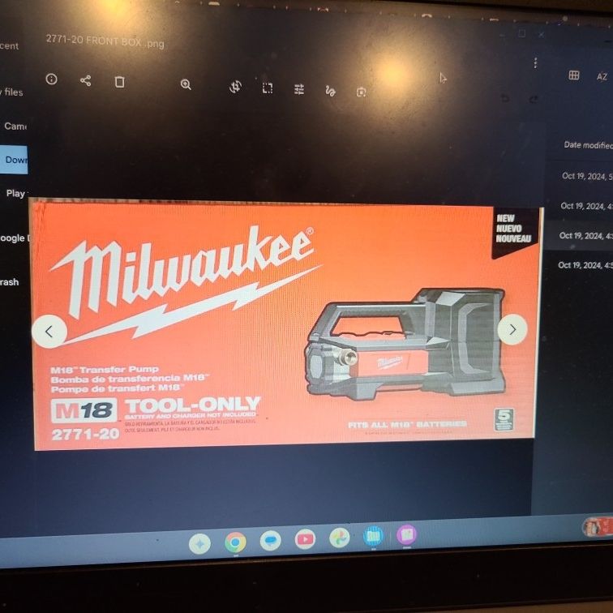613x613 pixels.
Task: Select My files in the Files sidebar
Action: tap(11, 92)
